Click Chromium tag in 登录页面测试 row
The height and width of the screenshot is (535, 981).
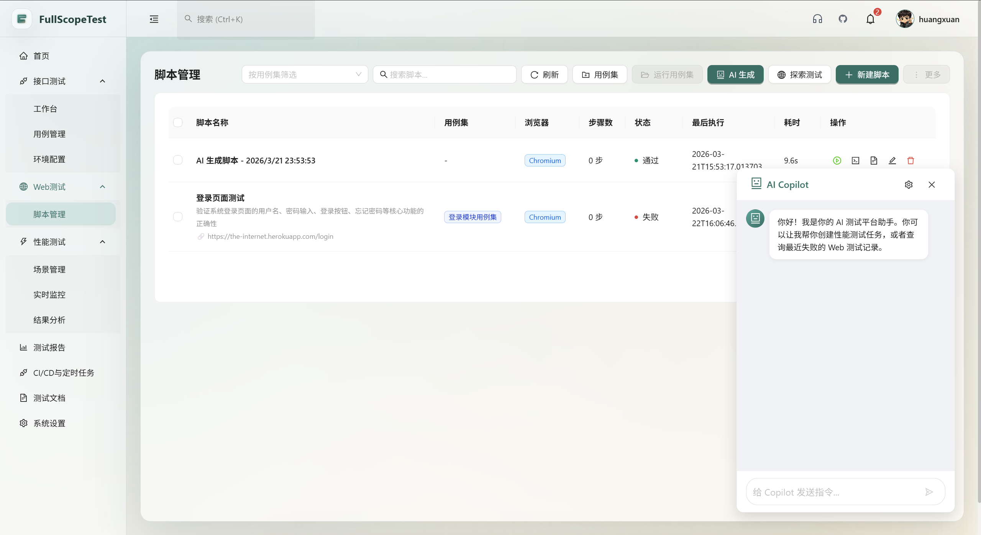coord(545,217)
